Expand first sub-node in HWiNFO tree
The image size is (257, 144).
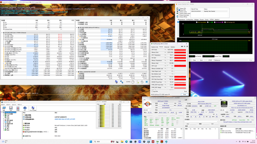4,114
